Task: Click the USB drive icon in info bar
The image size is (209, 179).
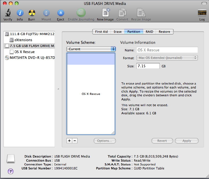Action: 11,159
